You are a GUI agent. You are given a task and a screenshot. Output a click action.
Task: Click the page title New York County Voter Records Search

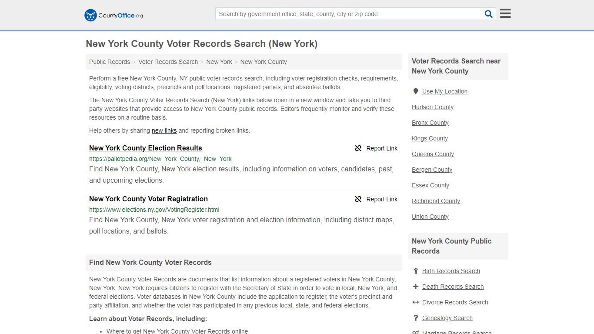[x=201, y=44]
